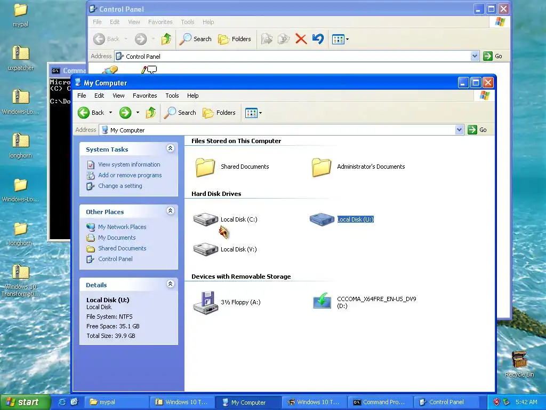Select Local Disk (U:) drive icon
546x410 pixels.
[x=322, y=219]
